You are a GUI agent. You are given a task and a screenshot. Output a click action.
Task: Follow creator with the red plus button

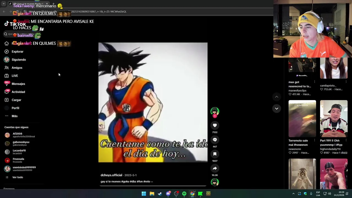pos(215,116)
